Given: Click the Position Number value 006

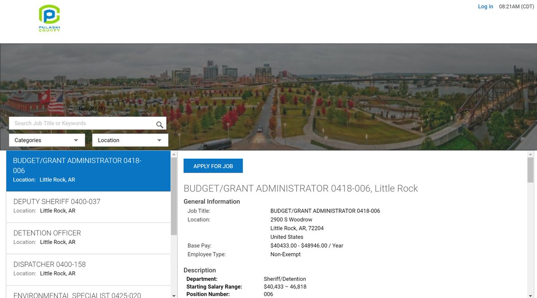Looking at the screenshot, I should click(268, 294).
